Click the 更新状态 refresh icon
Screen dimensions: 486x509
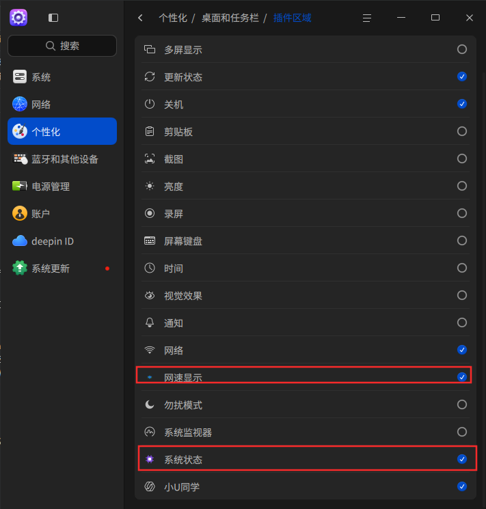coord(150,77)
